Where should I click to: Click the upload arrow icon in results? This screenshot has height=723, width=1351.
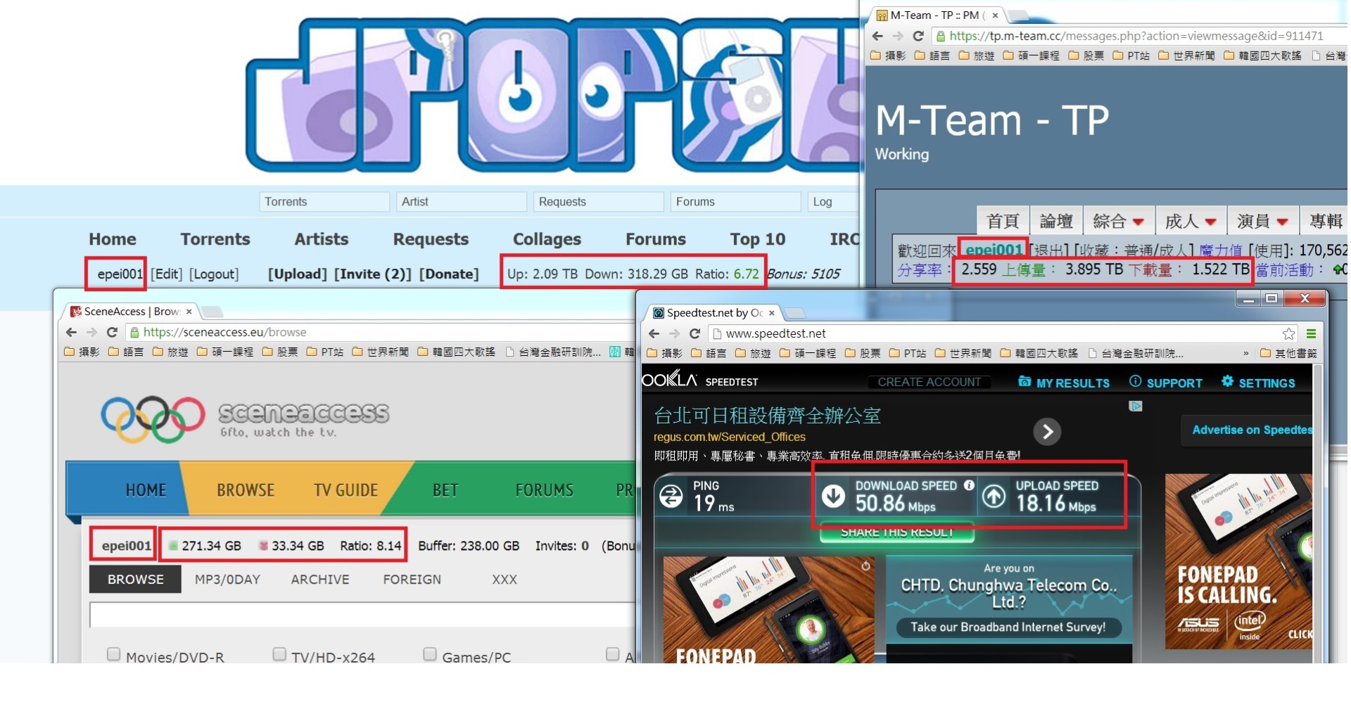pyautogui.click(x=994, y=496)
